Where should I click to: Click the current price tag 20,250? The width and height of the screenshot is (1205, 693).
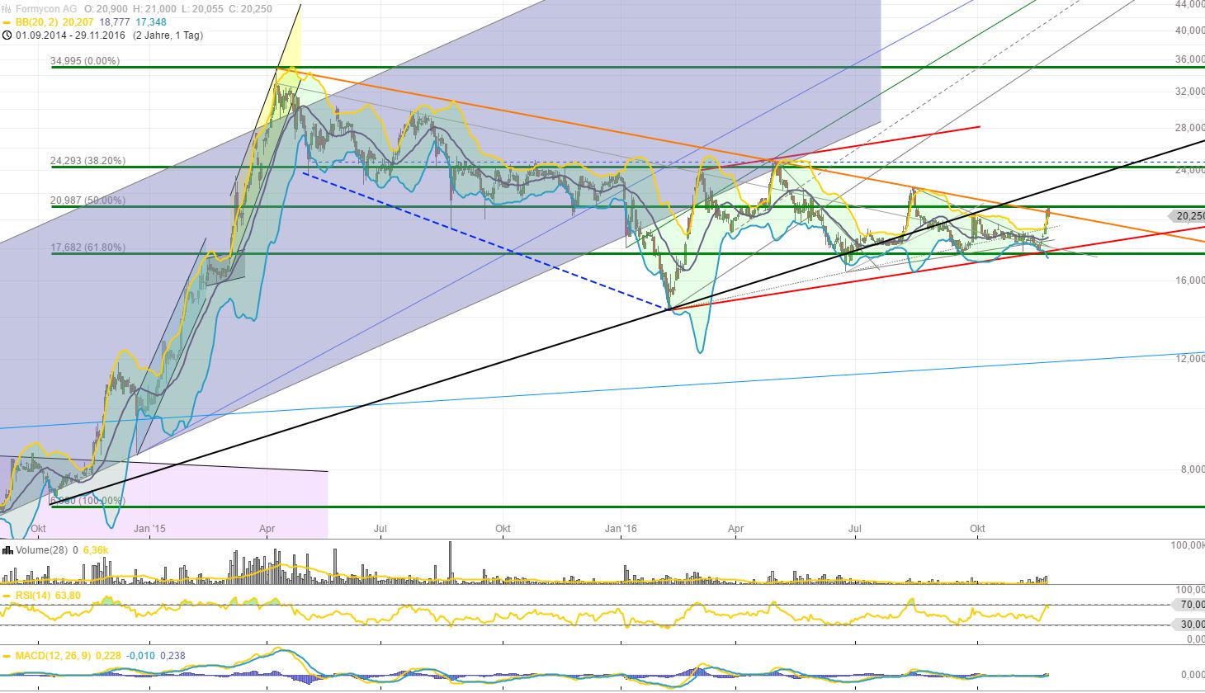point(1187,216)
